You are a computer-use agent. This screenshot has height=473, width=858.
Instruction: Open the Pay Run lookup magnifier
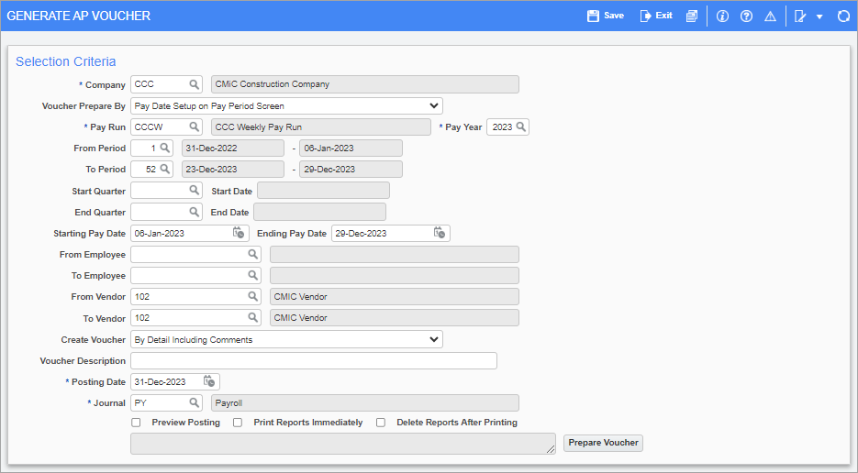pyautogui.click(x=195, y=126)
